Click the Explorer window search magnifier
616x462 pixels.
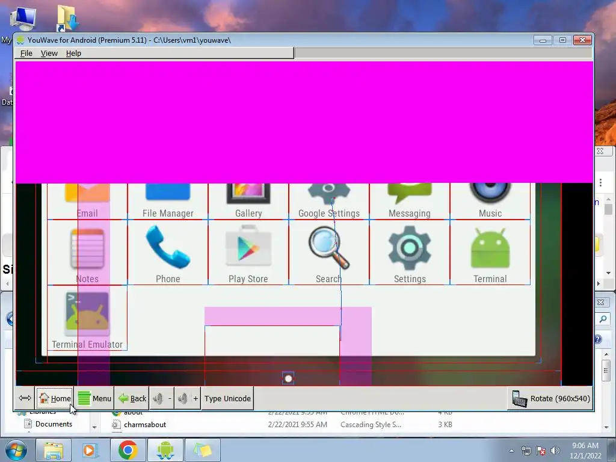[603, 319]
